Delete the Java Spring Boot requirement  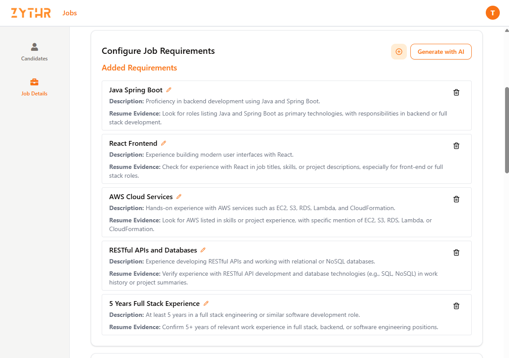click(x=456, y=92)
